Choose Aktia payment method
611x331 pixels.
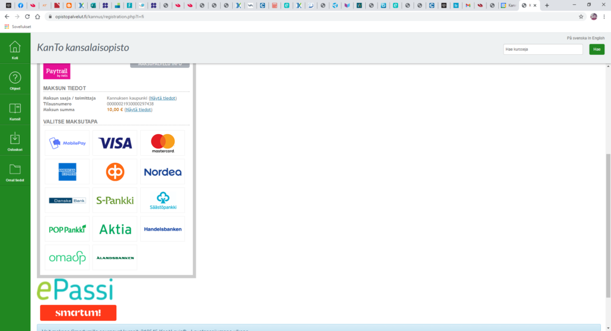pos(115,229)
